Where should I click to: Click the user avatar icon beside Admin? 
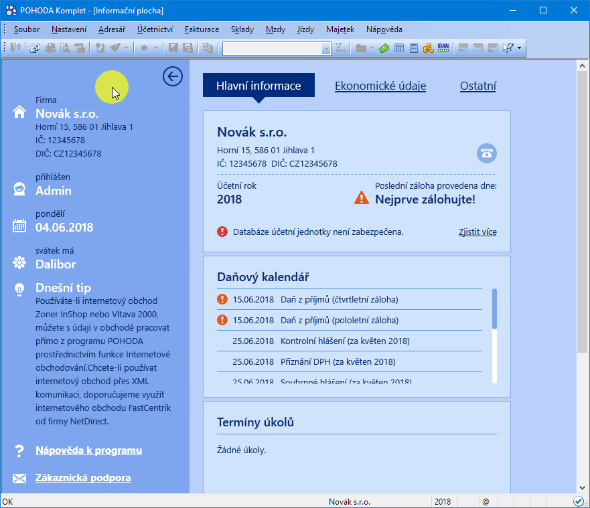point(19,189)
